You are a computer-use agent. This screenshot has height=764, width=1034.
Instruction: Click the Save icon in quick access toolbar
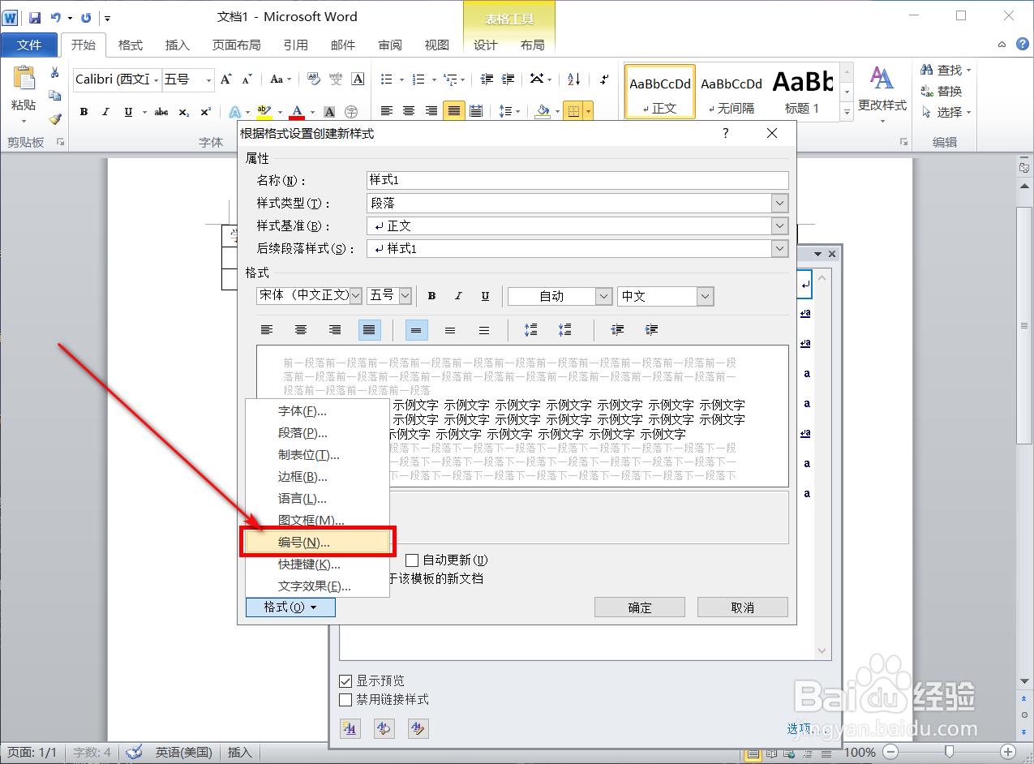tap(35, 17)
